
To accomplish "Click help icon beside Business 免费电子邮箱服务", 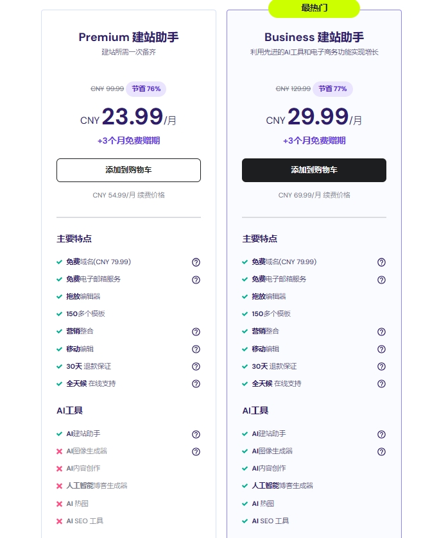I will click(381, 280).
